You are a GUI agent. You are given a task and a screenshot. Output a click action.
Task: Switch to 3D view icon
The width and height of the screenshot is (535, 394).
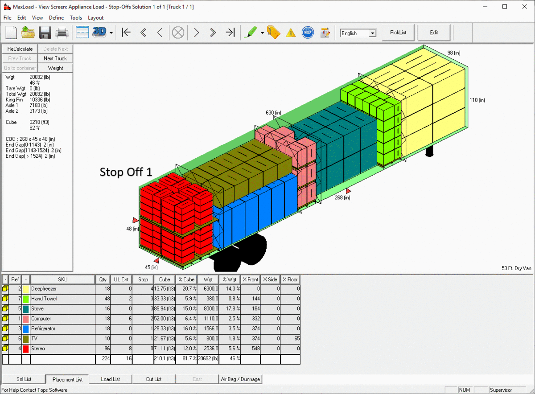(99, 33)
